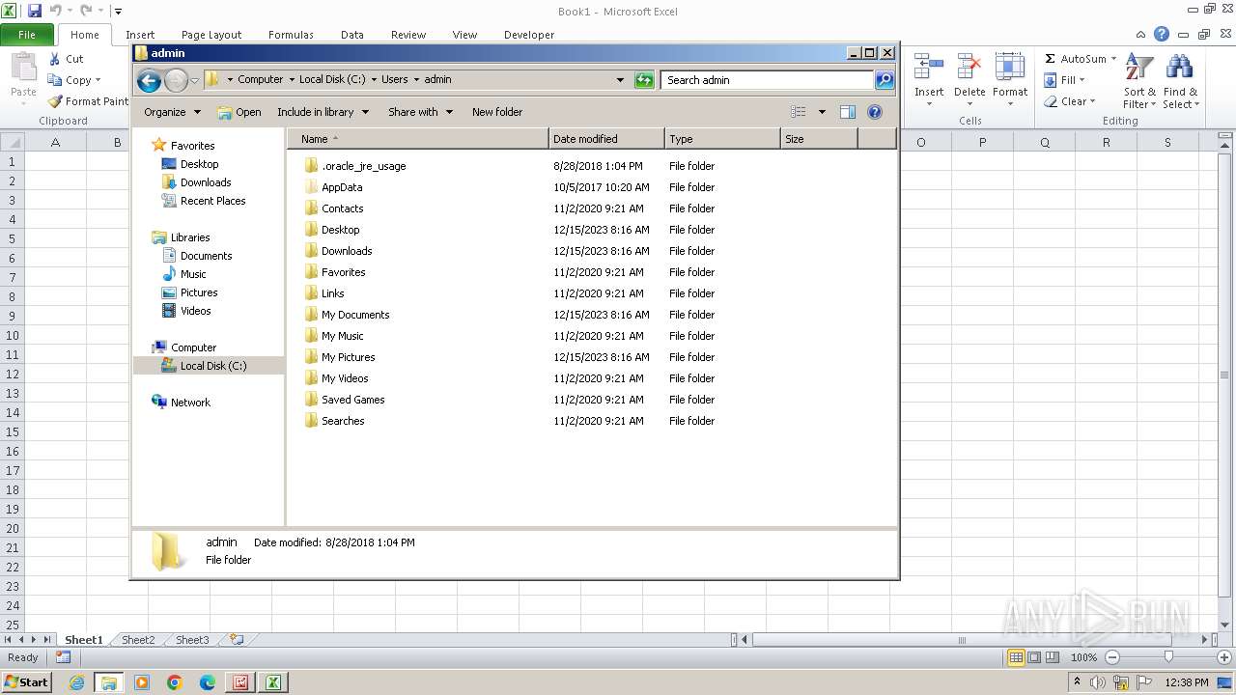Click Find & Select binoculars icon
The image size is (1236, 695).
pyautogui.click(x=1179, y=69)
